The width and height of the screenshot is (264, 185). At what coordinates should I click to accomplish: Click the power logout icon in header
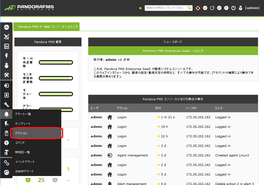[233, 8]
